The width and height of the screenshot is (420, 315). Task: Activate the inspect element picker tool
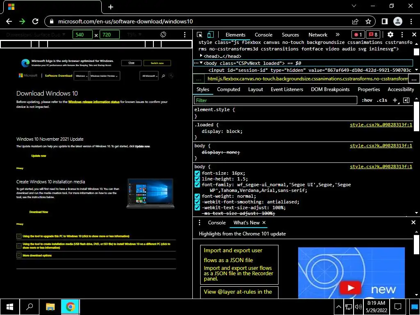pos(199,34)
